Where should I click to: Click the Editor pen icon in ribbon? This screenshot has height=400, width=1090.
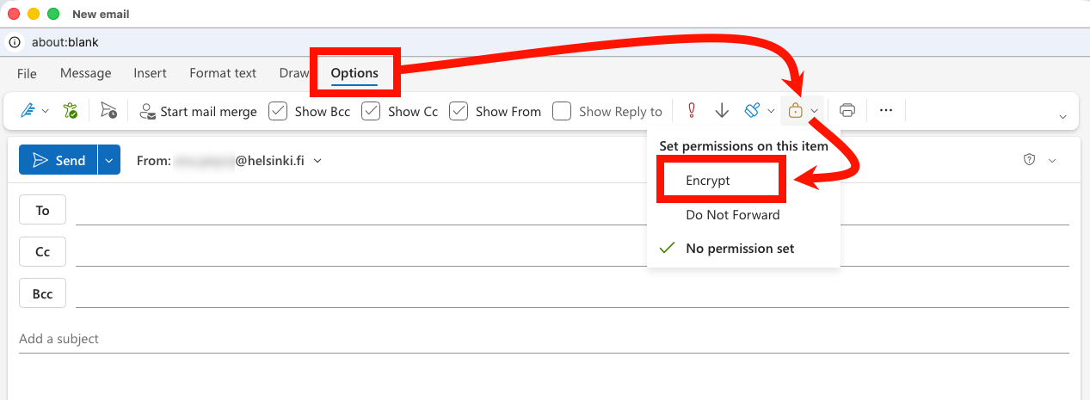[28, 111]
